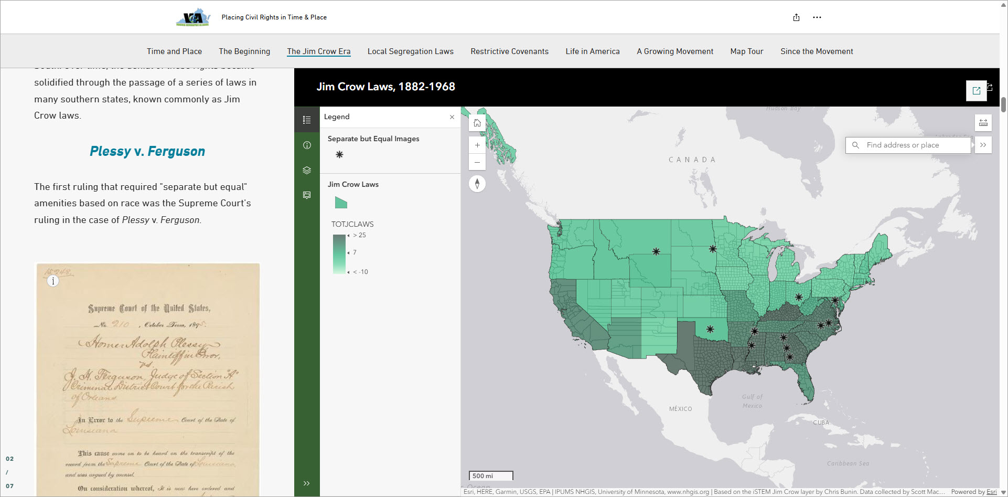This screenshot has height=497, width=1008.
Task: Click the bottom panel icon on green sidebar
Action: click(307, 195)
